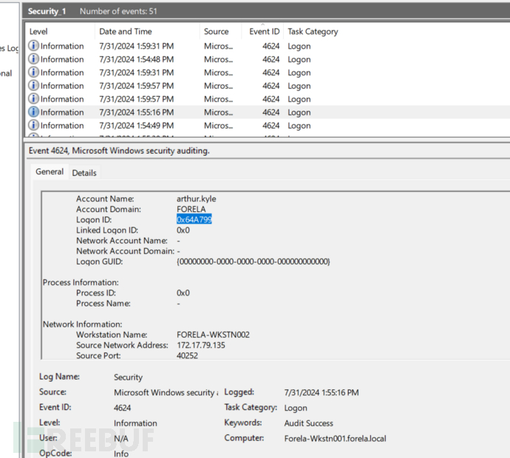This screenshot has height=458, width=510.
Task: Click the Account Domain value FORELA
Action: (191, 209)
